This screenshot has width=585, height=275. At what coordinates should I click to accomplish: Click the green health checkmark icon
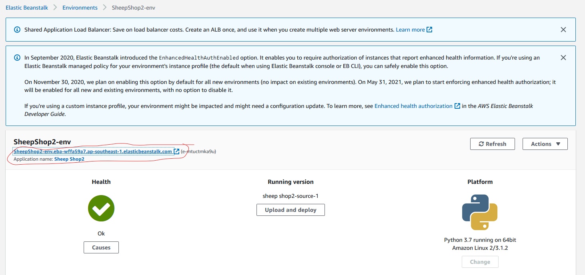(101, 208)
